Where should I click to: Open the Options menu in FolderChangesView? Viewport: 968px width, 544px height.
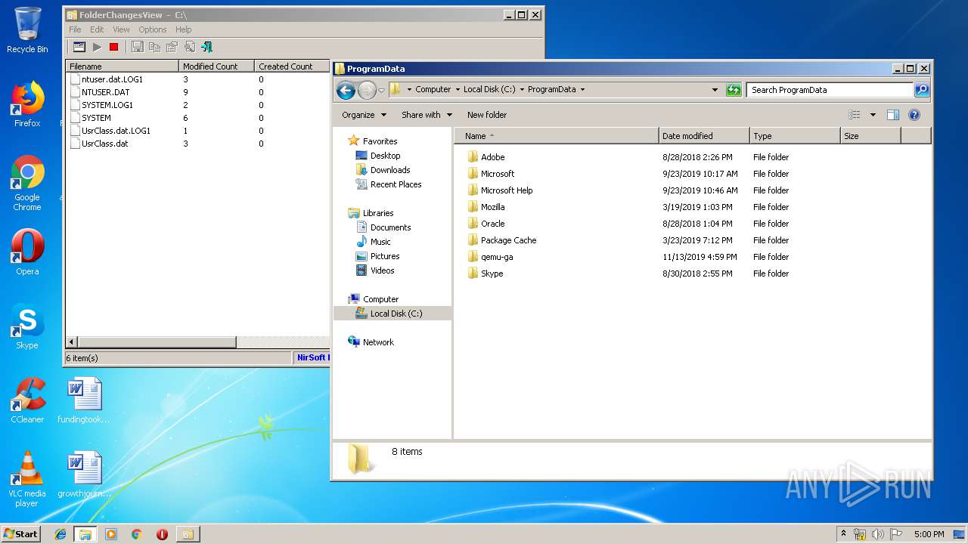[x=152, y=29]
